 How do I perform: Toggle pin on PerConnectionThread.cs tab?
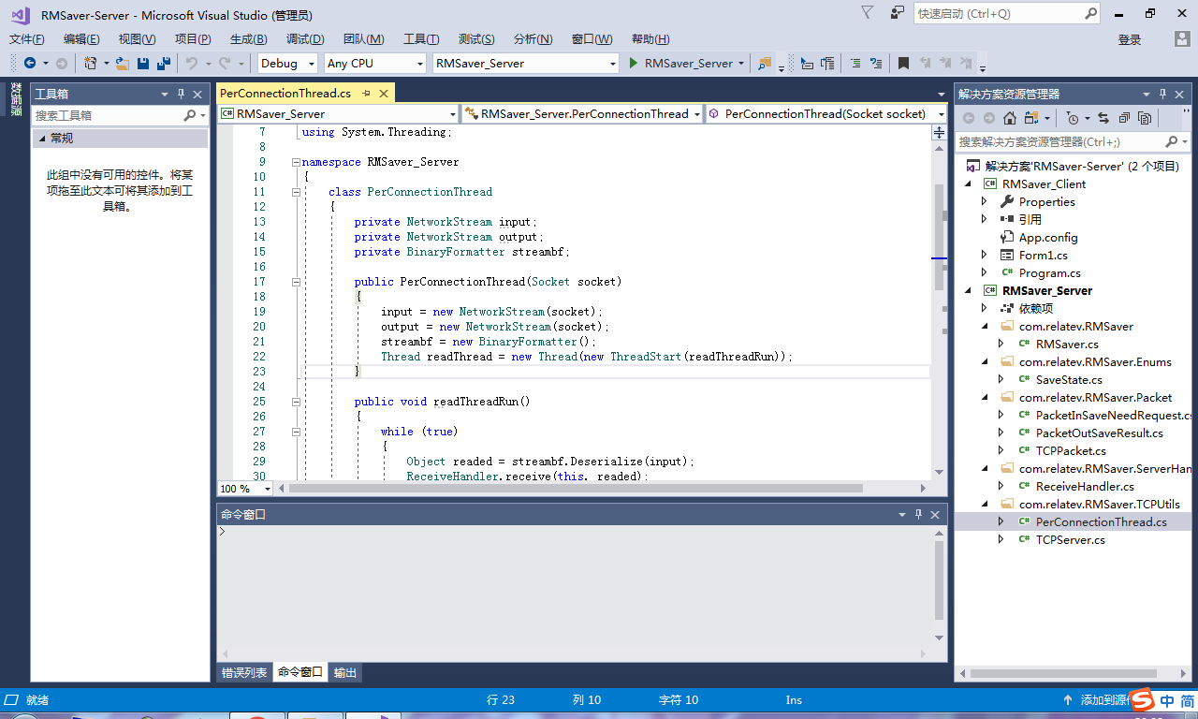point(366,94)
